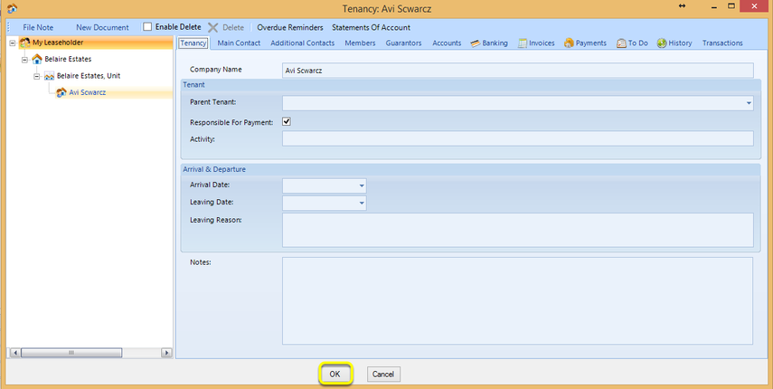
Task: Click the Cancel button
Action: pyautogui.click(x=383, y=375)
